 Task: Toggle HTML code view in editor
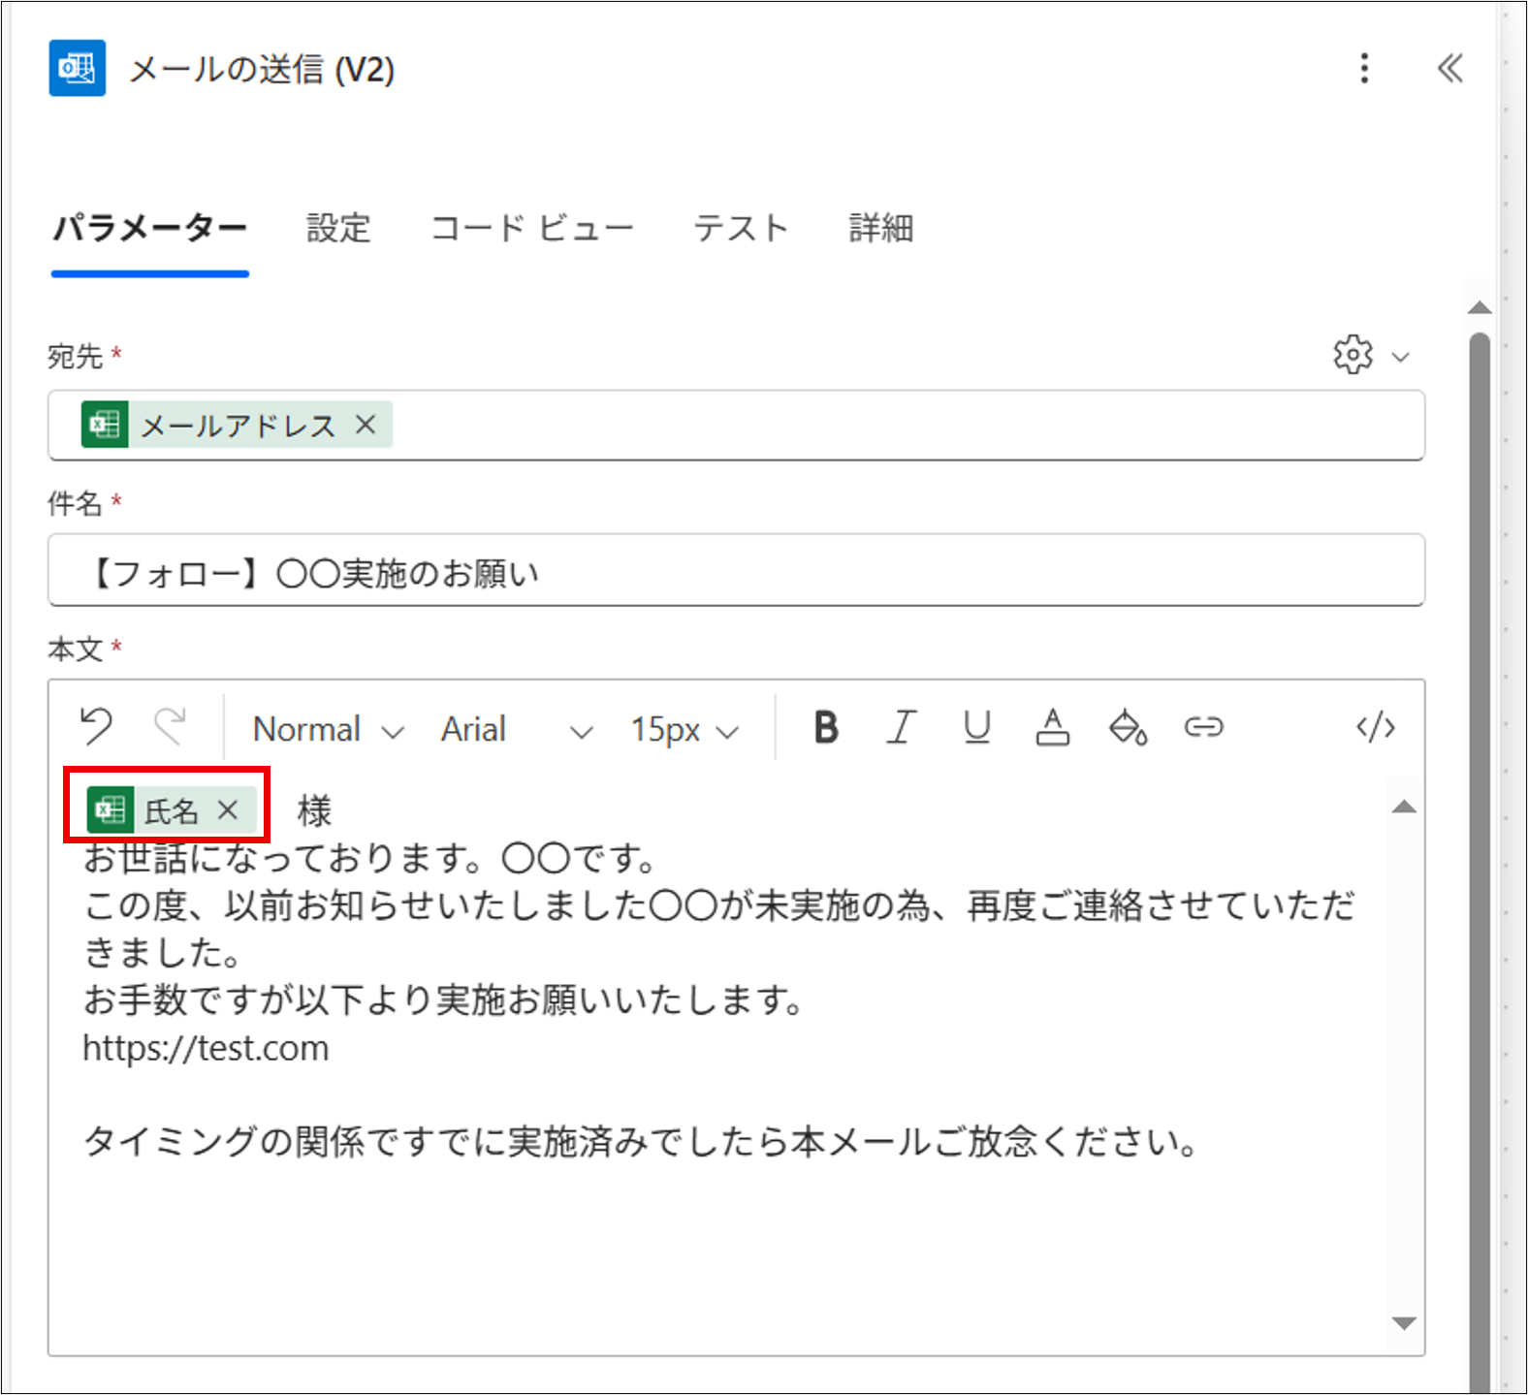1375,727
